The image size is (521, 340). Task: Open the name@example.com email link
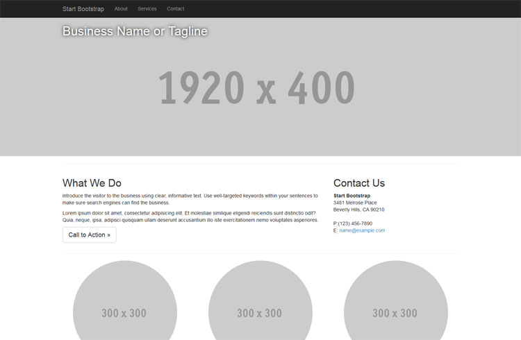pos(362,230)
